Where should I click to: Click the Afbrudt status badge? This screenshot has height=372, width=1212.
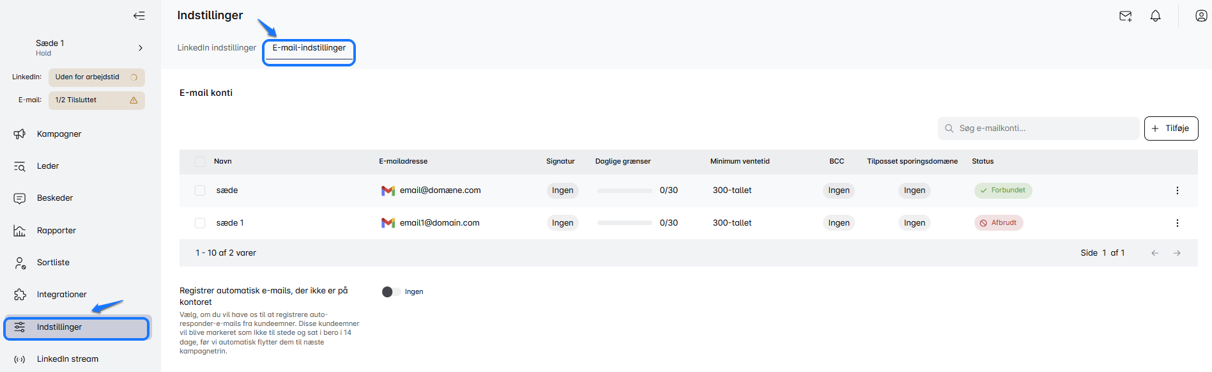pos(998,223)
